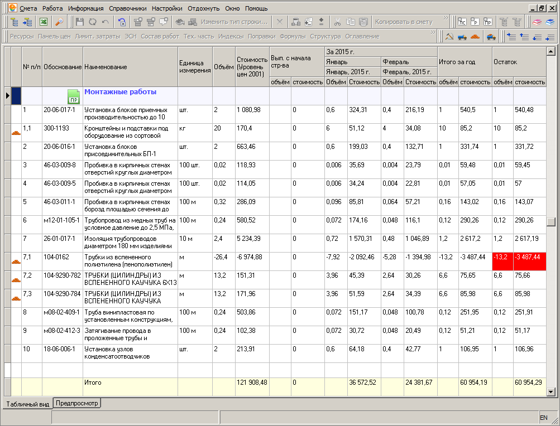Click the orange bricks materials icon in toolbar
This screenshot has width=560, height=426.
(475, 36)
